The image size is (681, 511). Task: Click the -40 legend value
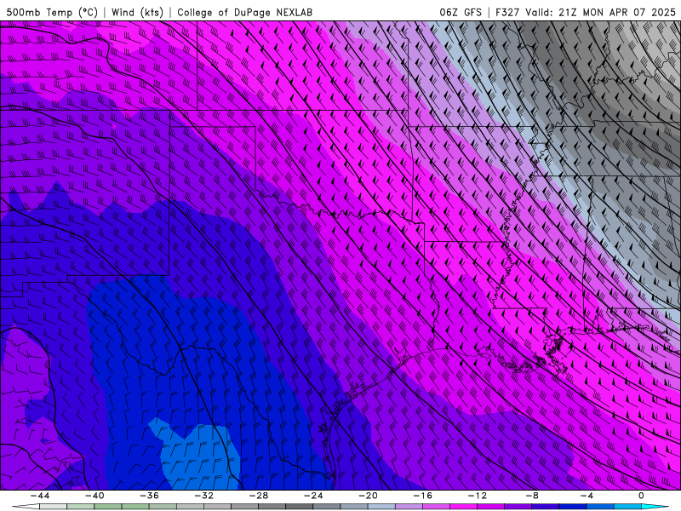94,496
